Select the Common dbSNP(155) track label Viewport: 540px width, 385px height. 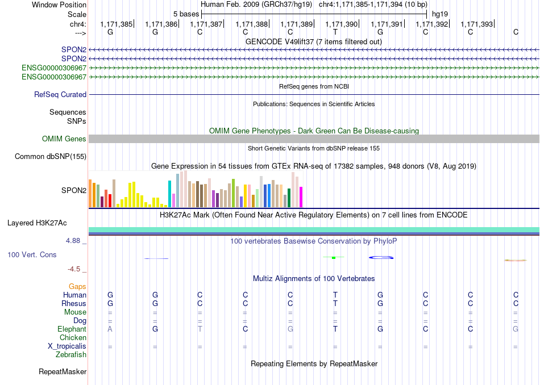(x=51, y=156)
